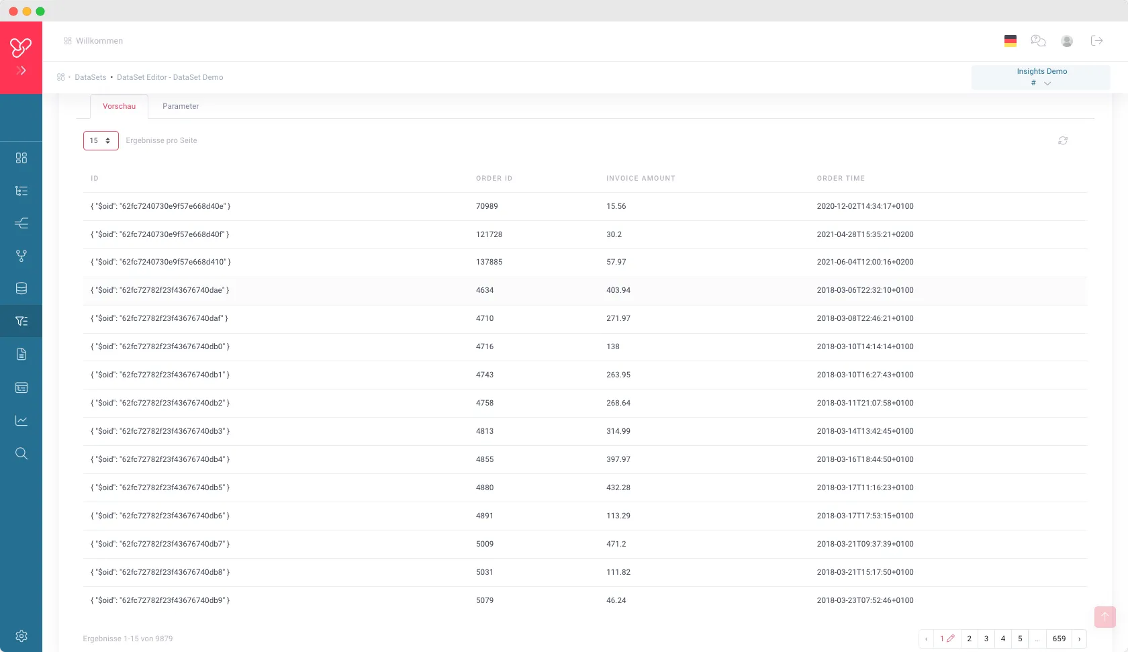Click the 'Ergebnisse 1-15 von 9879' text
Image resolution: width=1128 pixels, height=652 pixels.
[x=128, y=639]
